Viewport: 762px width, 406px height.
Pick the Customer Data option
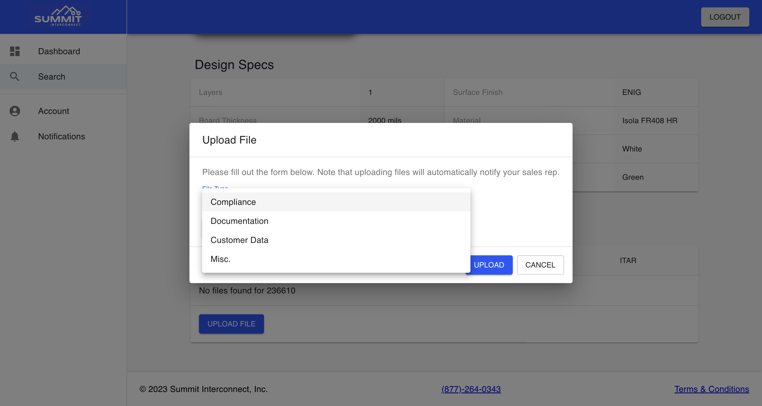point(336,240)
